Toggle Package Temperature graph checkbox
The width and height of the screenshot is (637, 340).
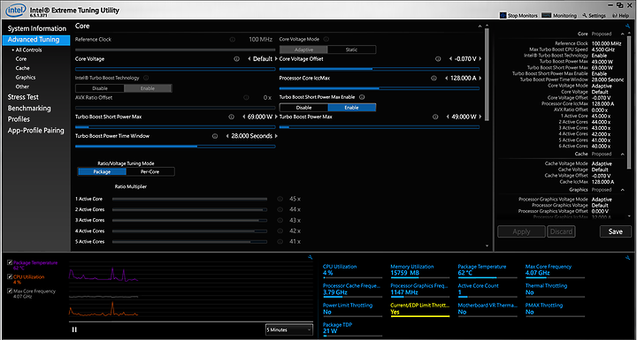[10, 262]
